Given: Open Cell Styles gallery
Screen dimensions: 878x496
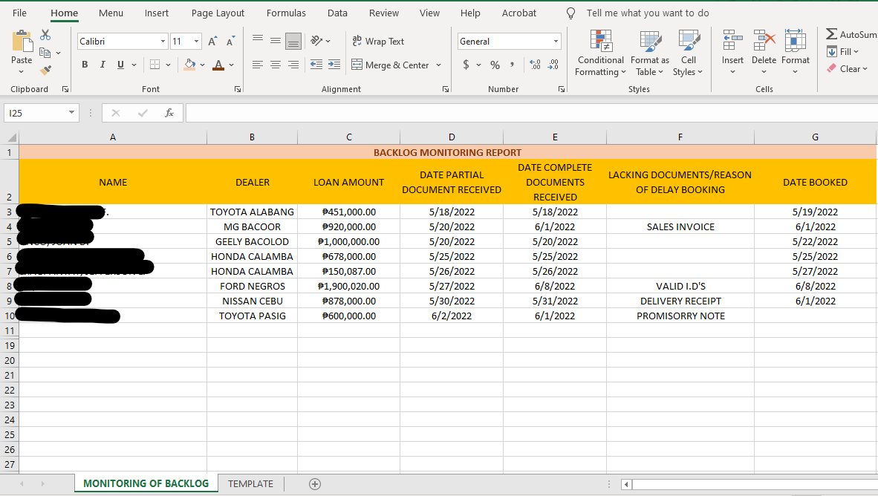Looking at the screenshot, I should [688, 53].
